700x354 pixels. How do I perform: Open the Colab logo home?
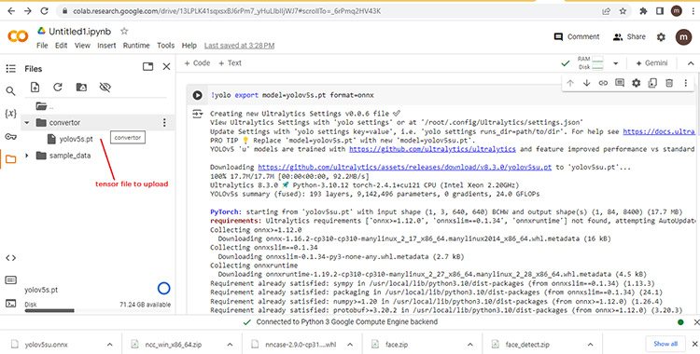pyautogui.click(x=18, y=36)
